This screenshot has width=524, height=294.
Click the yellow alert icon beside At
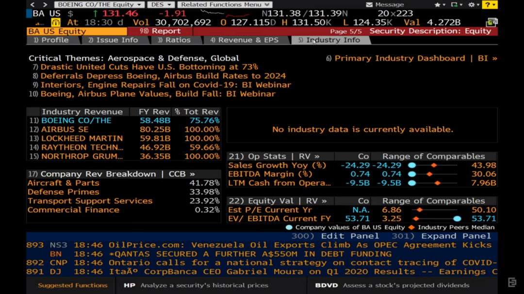[55, 22]
